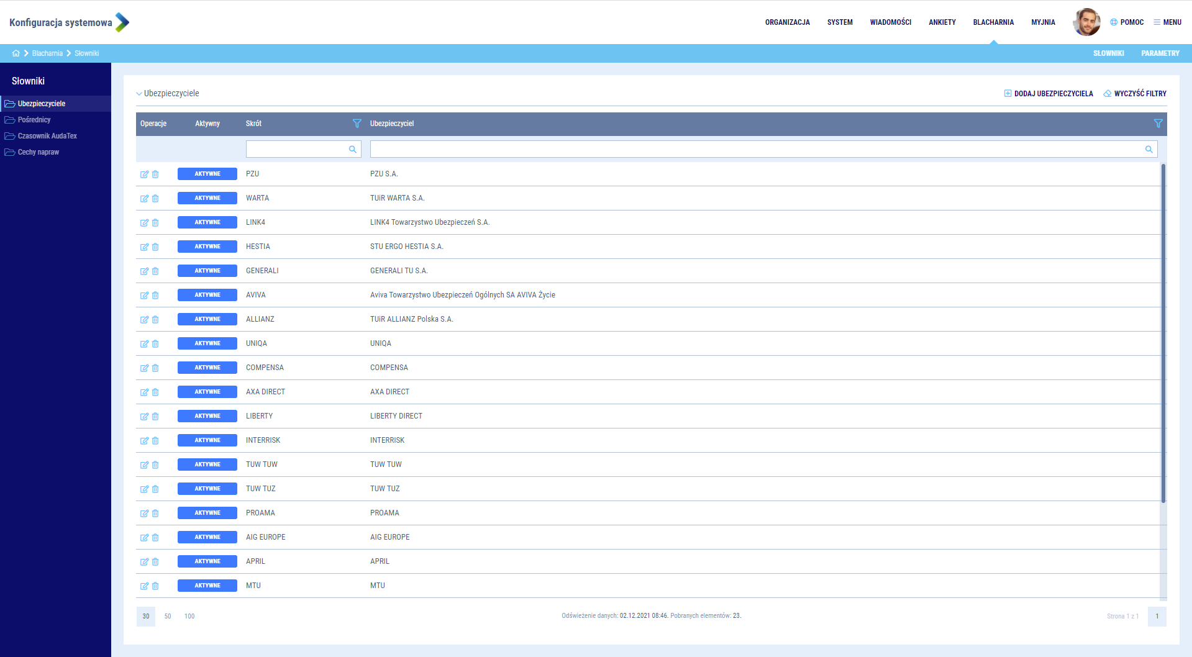Delete the GENERALI insurer entry
This screenshot has height=657, width=1192.
[155, 271]
